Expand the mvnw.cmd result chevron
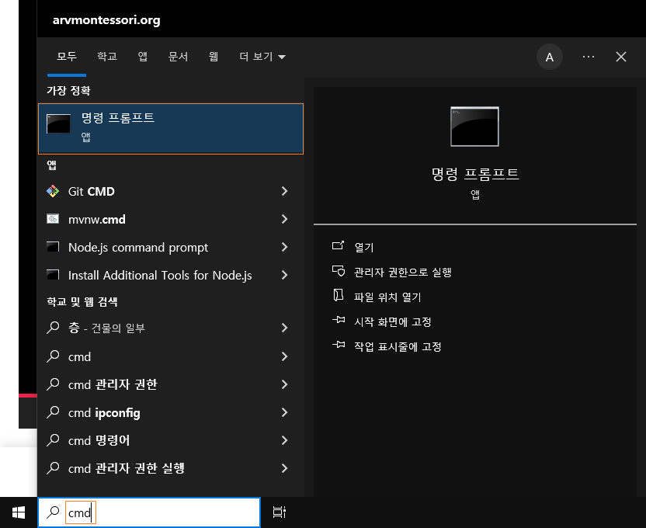Screen dimensions: 646x528 pos(284,219)
